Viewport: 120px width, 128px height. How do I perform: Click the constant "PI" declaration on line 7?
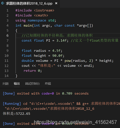[x=48, y=40]
